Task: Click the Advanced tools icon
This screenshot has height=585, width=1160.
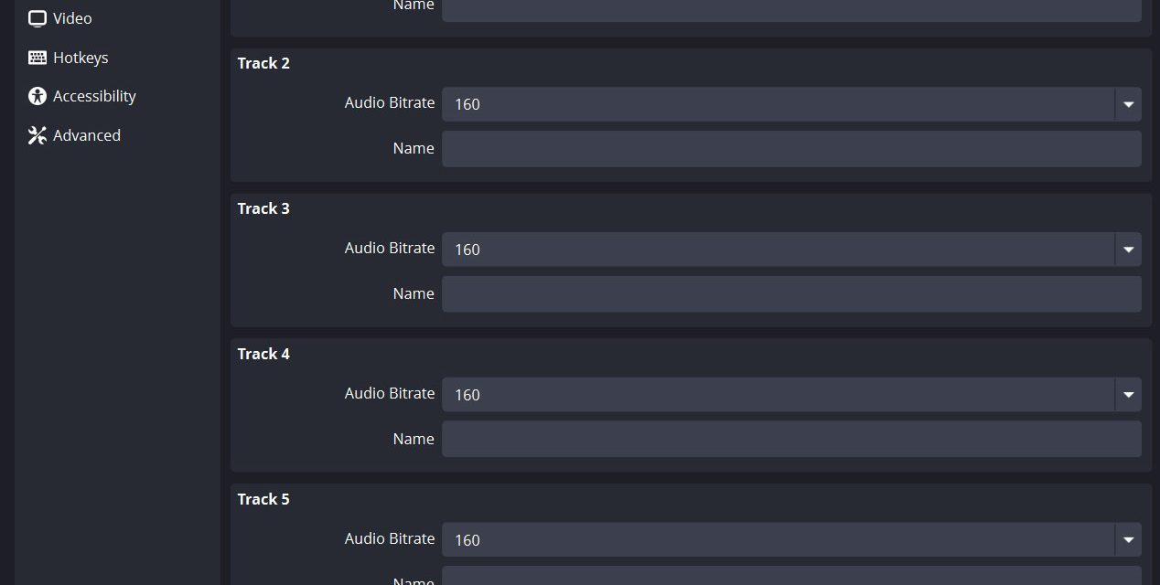Action: point(38,135)
